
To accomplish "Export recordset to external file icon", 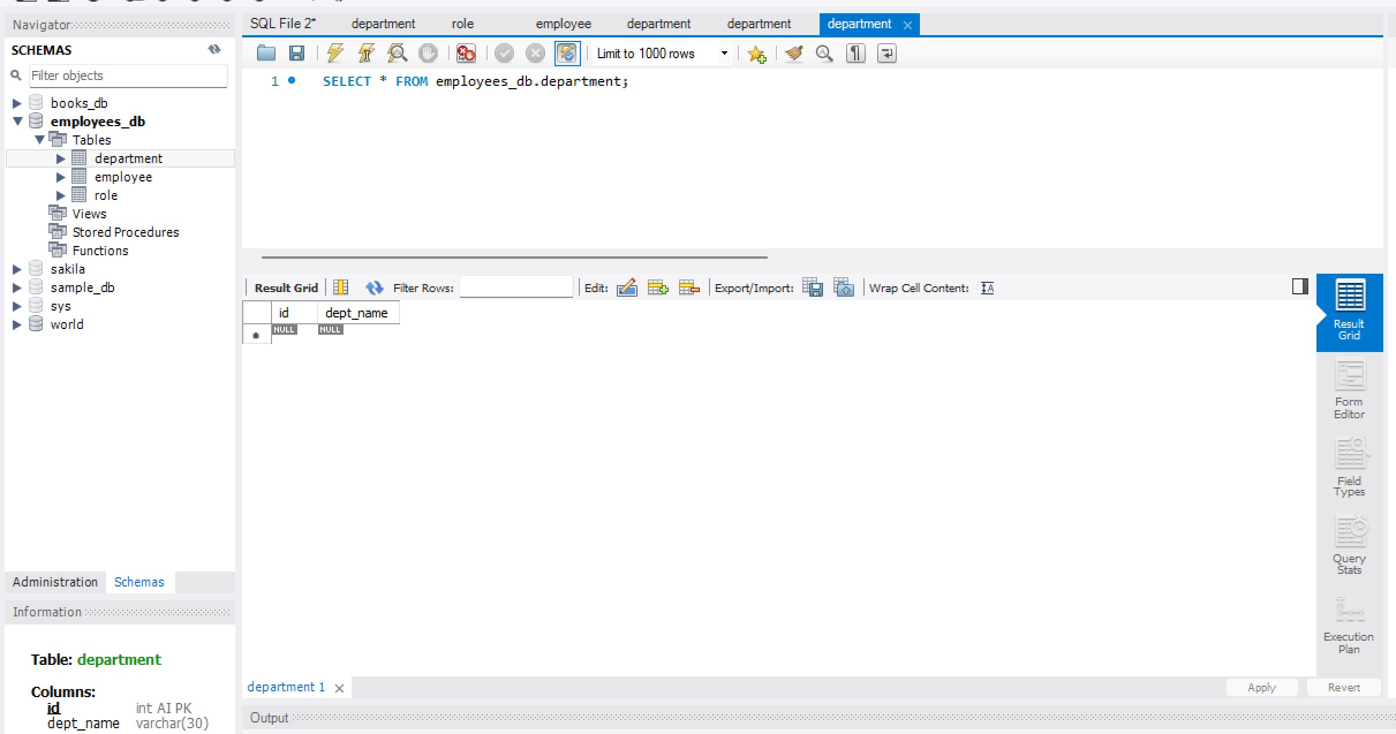I will click(x=813, y=287).
